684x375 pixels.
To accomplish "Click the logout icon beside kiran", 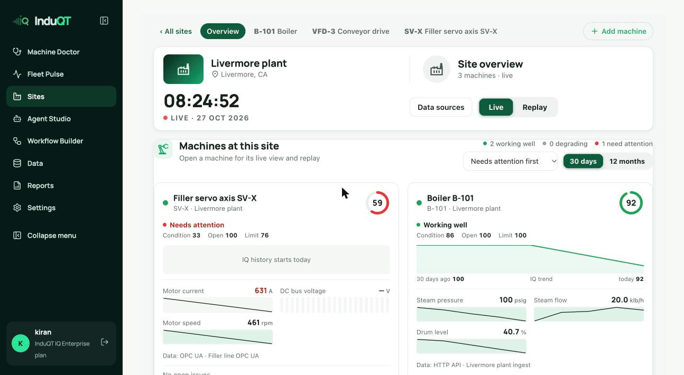I will (105, 342).
